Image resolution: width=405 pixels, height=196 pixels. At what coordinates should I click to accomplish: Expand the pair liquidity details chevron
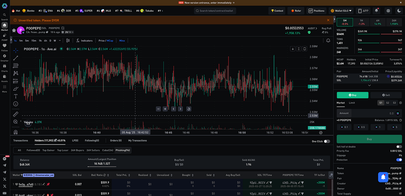click(369, 86)
